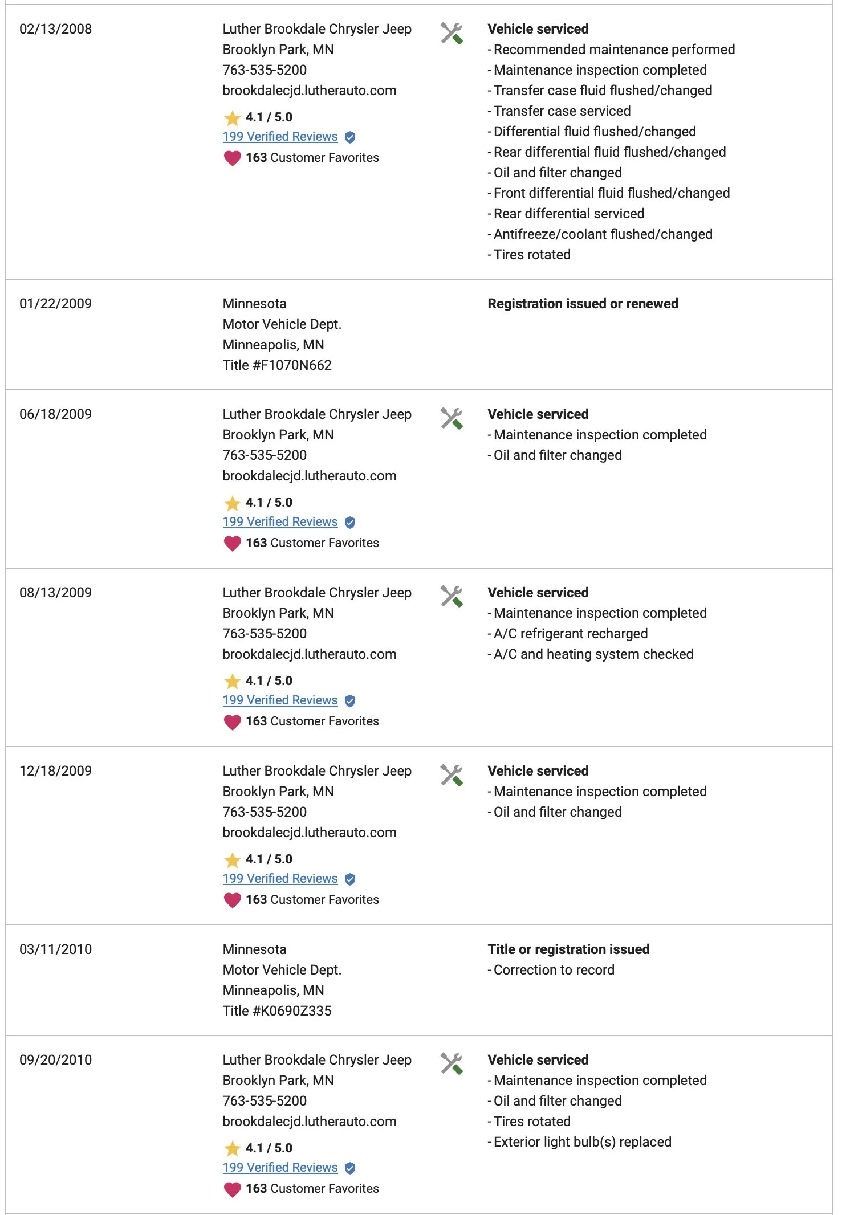Click the verified shield badge in 08/13/2009 entry
The height and width of the screenshot is (1215, 846).
[x=350, y=700]
